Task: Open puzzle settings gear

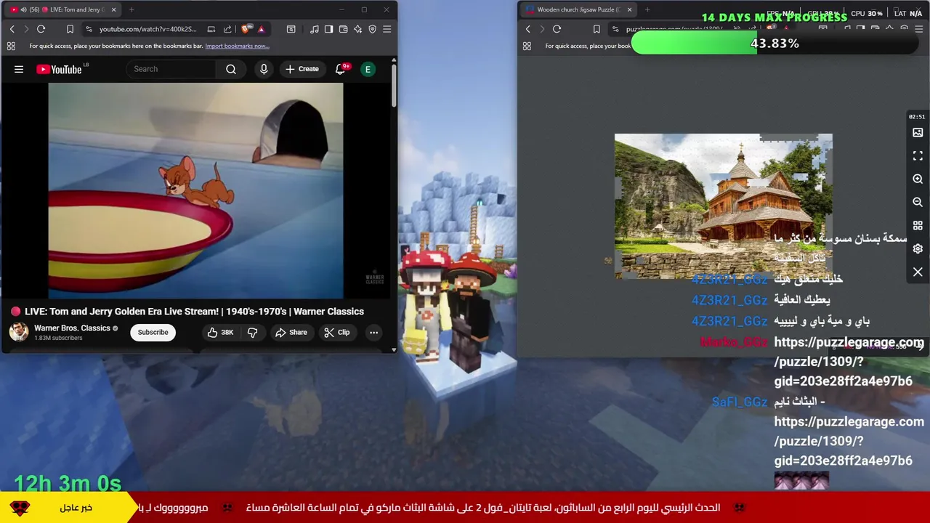Action: pos(918,248)
